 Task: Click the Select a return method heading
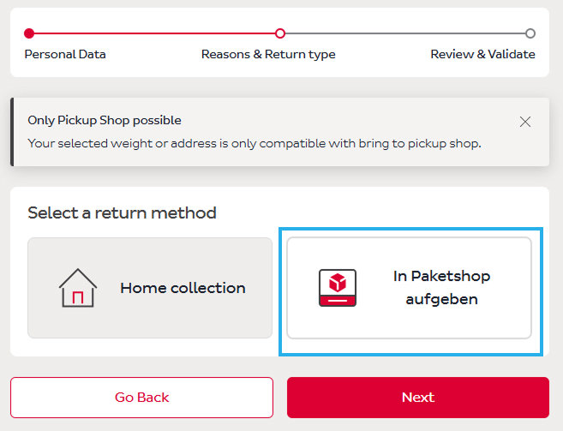point(122,213)
